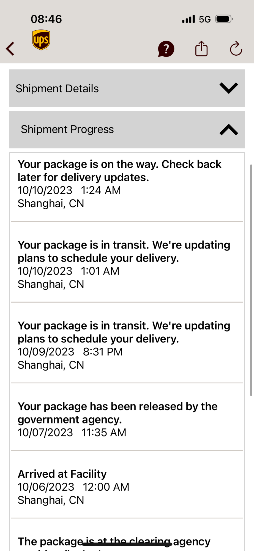The width and height of the screenshot is (254, 551).
Task: Tap the cellular signal bars icon
Action: 188,19
